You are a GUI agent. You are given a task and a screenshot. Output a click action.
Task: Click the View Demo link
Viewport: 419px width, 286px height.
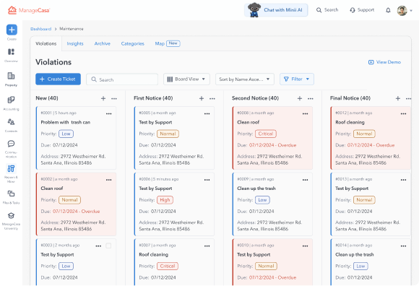[x=384, y=62]
